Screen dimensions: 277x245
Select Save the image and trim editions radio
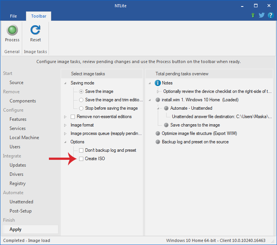click(x=81, y=100)
